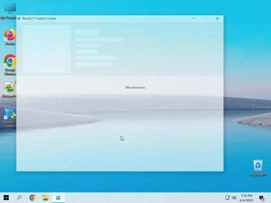271x203 pixels.
Task: Open the My Computer desktop icon
Action: pos(10,11)
